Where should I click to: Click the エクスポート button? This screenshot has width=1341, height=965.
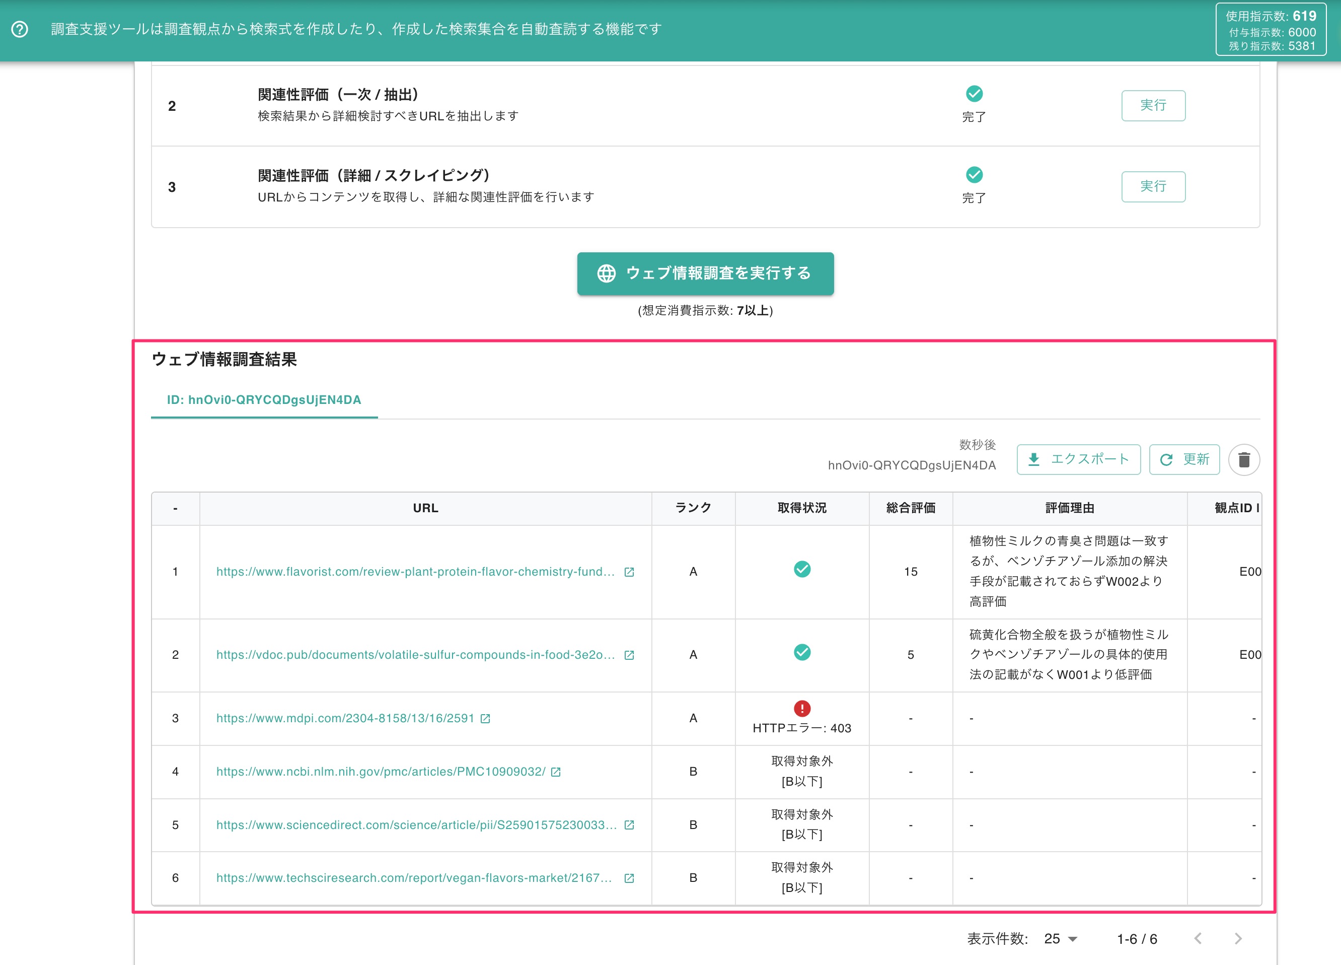pos(1078,459)
